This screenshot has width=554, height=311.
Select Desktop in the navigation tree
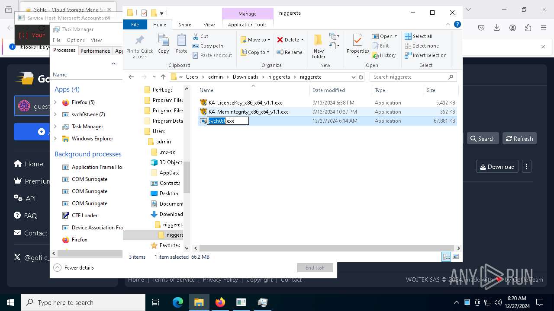pos(164,194)
